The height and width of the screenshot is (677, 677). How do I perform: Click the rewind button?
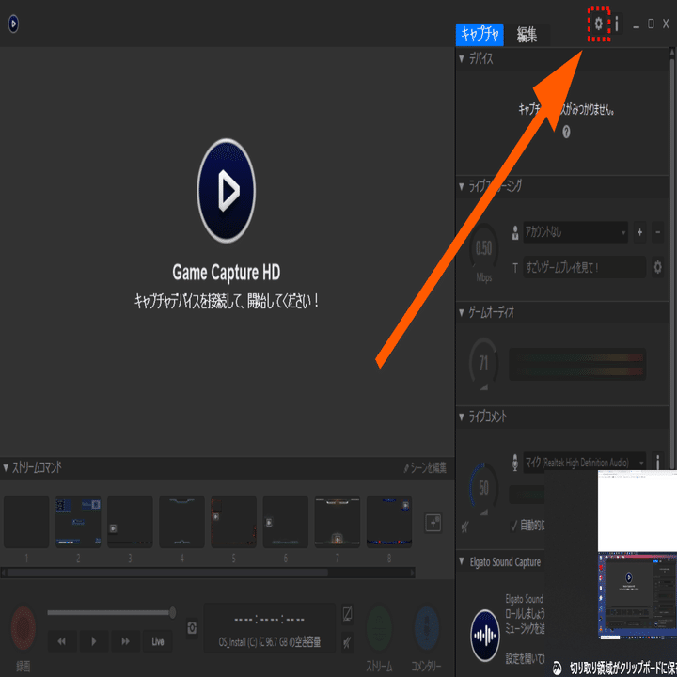tap(62, 641)
